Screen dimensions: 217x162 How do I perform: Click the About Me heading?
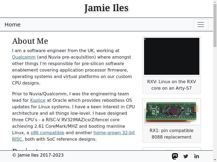click(30, 41)
